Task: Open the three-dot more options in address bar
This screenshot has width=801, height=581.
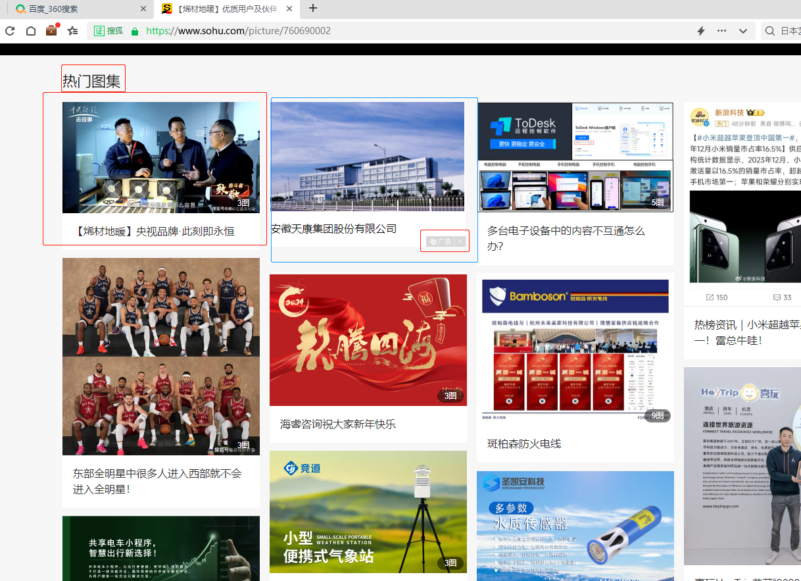Action: (x=721, y=31)
